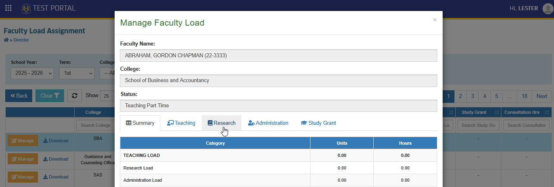This screenshot has height=187, width=554.
Task: Sort by the Study Grant column
Action: point(479,112)
